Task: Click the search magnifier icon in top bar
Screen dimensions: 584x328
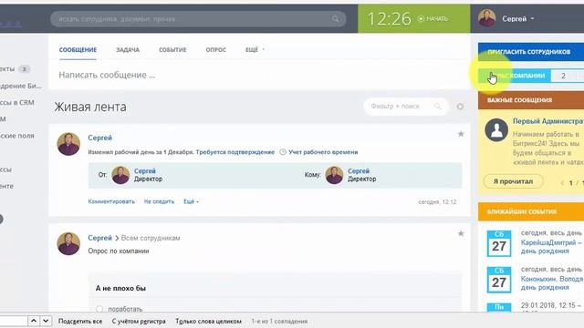Action: point(336,19)
